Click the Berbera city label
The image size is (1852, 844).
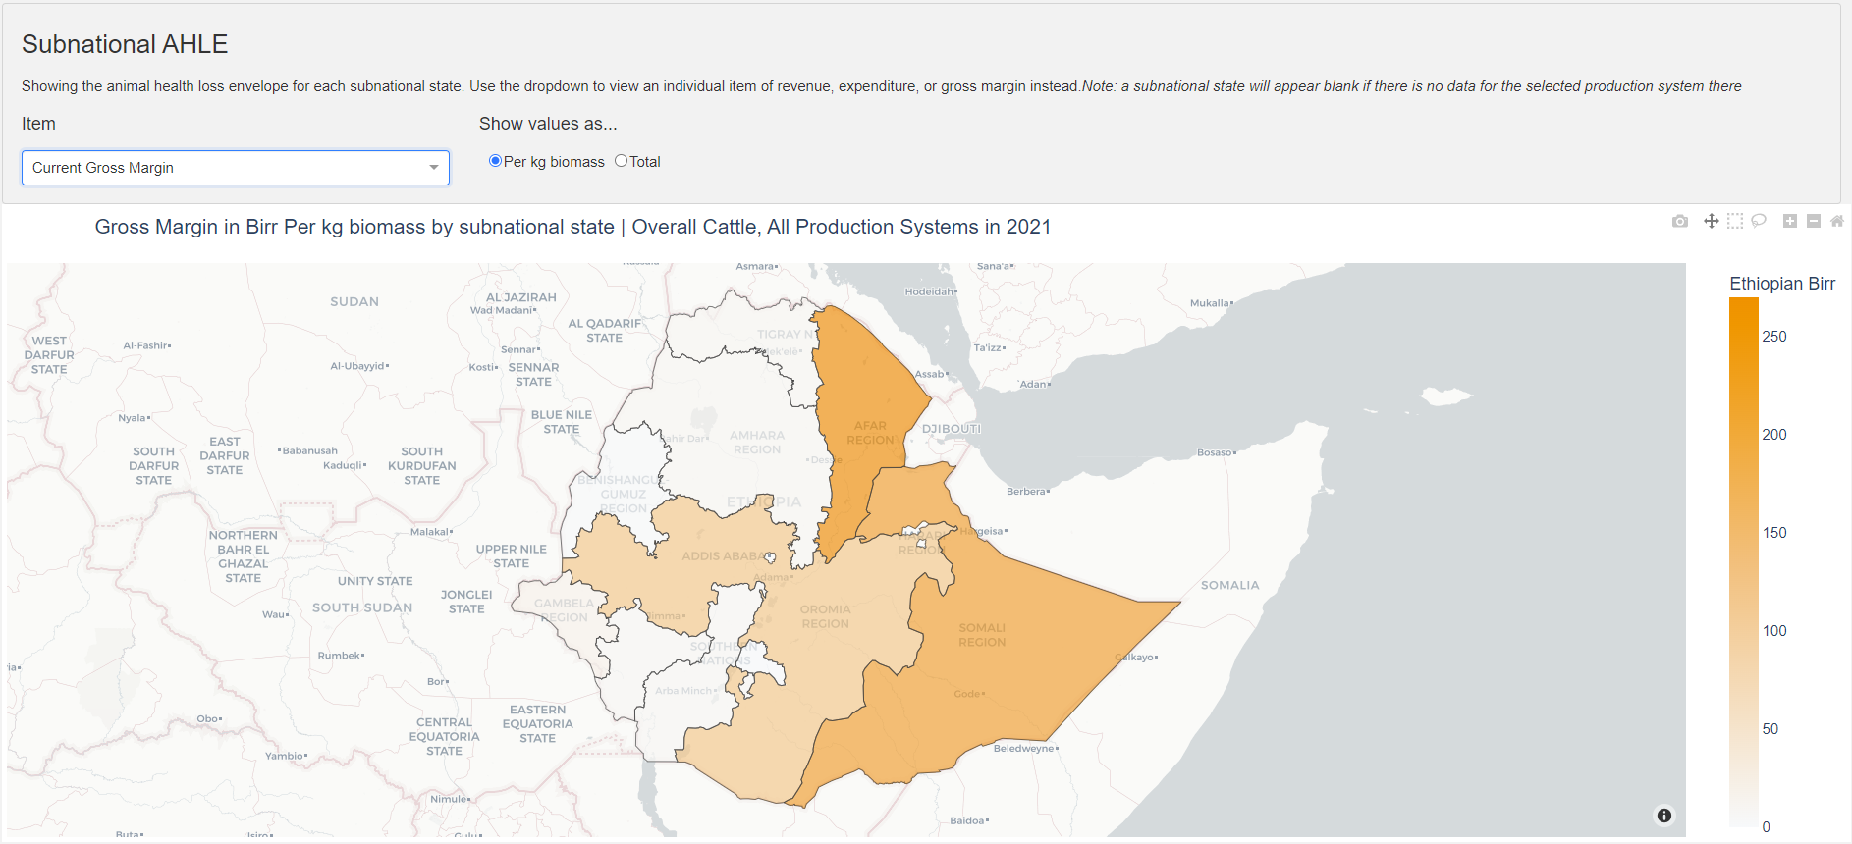(x=1026, y=491)
